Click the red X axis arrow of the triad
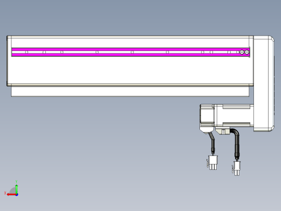Viewport: 281px width, 211px height. (x=11, y=195)
